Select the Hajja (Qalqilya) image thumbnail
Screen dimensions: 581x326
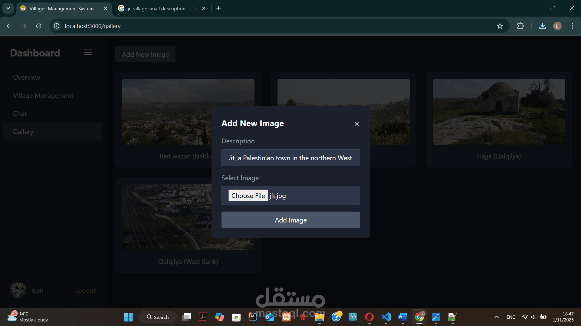pyautogui.click(x=499, y=112)
